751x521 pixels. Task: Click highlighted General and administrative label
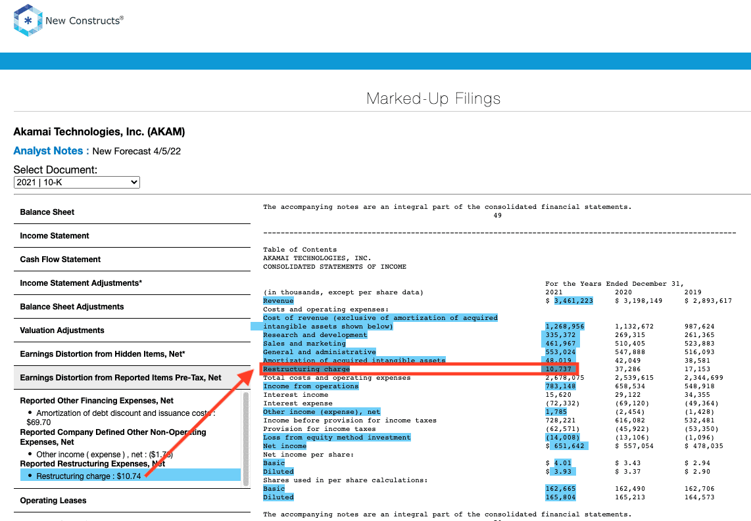point(320,352)
